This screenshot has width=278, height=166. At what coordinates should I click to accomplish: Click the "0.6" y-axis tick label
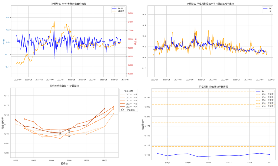144,25
